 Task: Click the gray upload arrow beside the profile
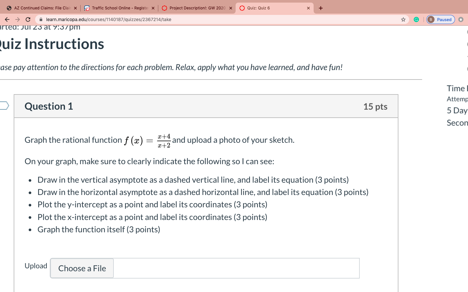[461, 19]
